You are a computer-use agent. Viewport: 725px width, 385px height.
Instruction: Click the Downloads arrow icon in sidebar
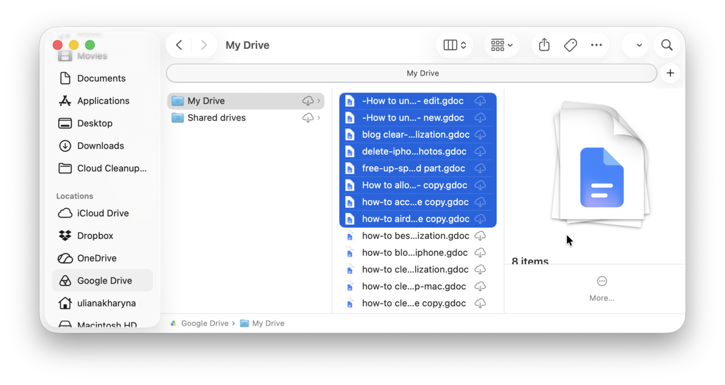pos(65,146)
